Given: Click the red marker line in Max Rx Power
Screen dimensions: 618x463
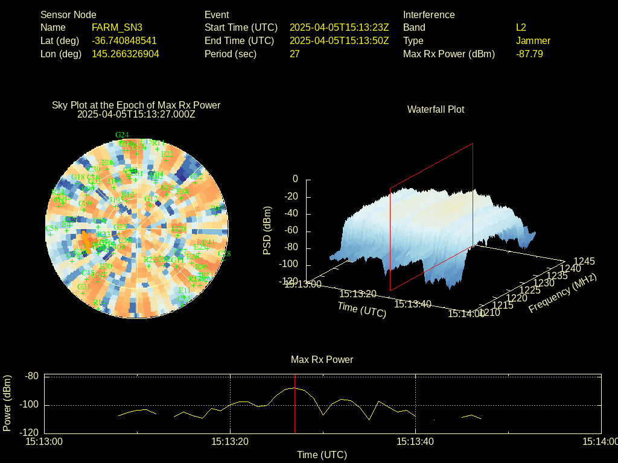Looking at the screenshot, I should point(295,404).
